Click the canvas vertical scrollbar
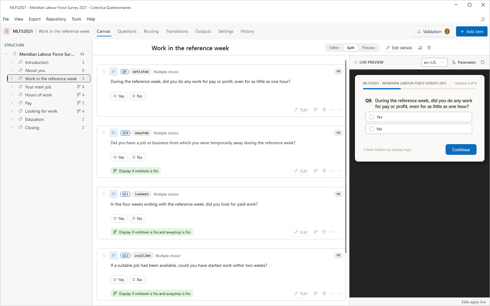490x306 pixels. point(346,156)
